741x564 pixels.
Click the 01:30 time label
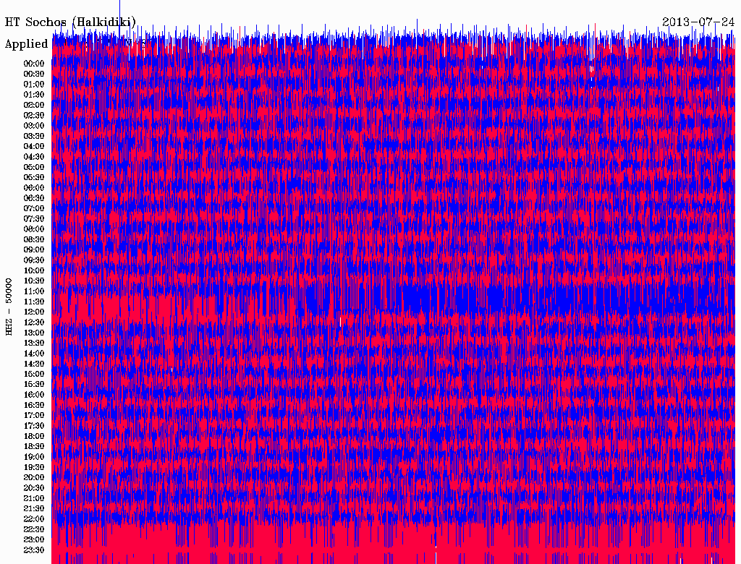(34, 95)
